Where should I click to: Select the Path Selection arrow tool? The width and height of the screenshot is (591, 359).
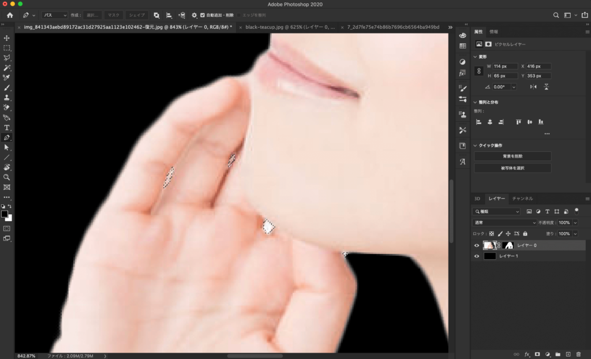[7, 147]
